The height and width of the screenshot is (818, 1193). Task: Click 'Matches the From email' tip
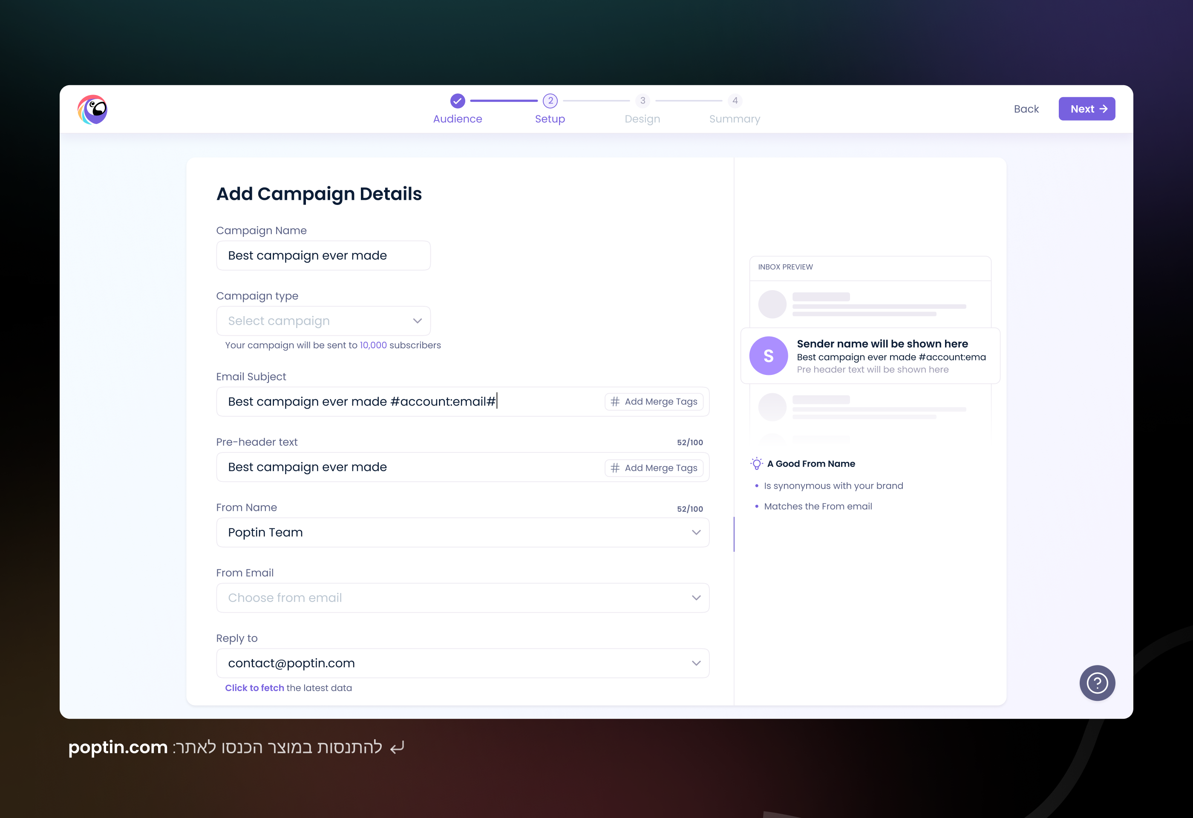[x=818, y=506]
